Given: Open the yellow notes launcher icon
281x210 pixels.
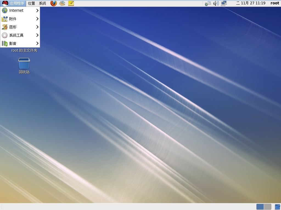Looking at the screenshot, I should point(71,3).
